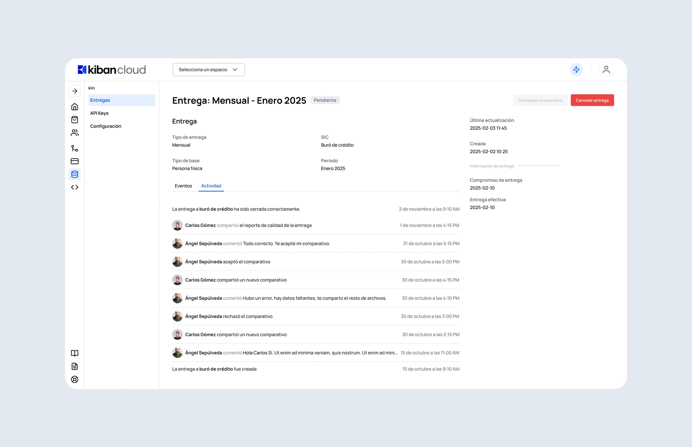692x447 pixels.
Task: Open the lifebuoy support icon
Action: [x=75, y=379]
